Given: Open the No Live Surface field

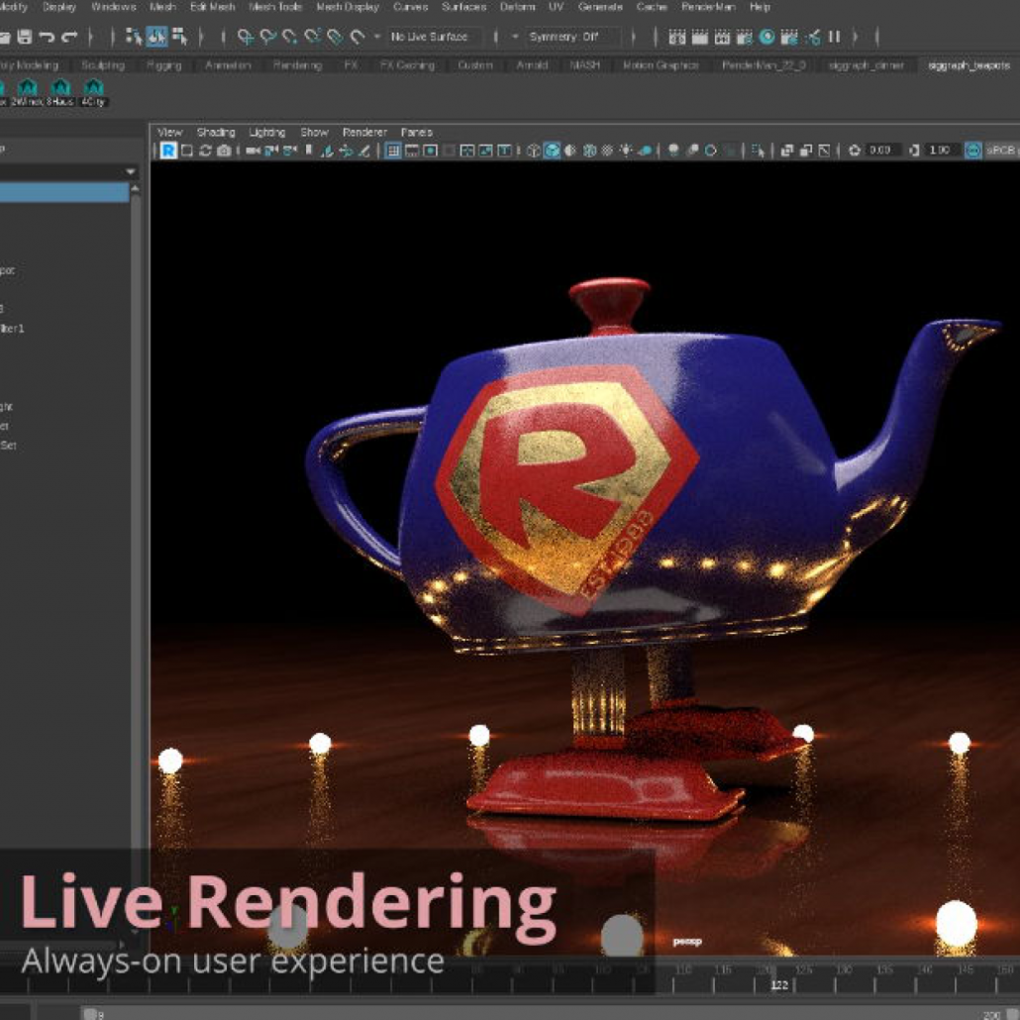Looking at the screenshot, I should [x=433, y=37].
